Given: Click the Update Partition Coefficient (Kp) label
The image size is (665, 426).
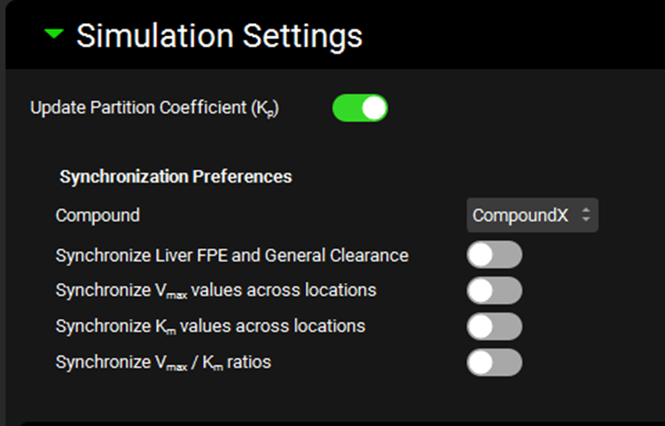Looking at the screenshot, I should tap(154, 108).
